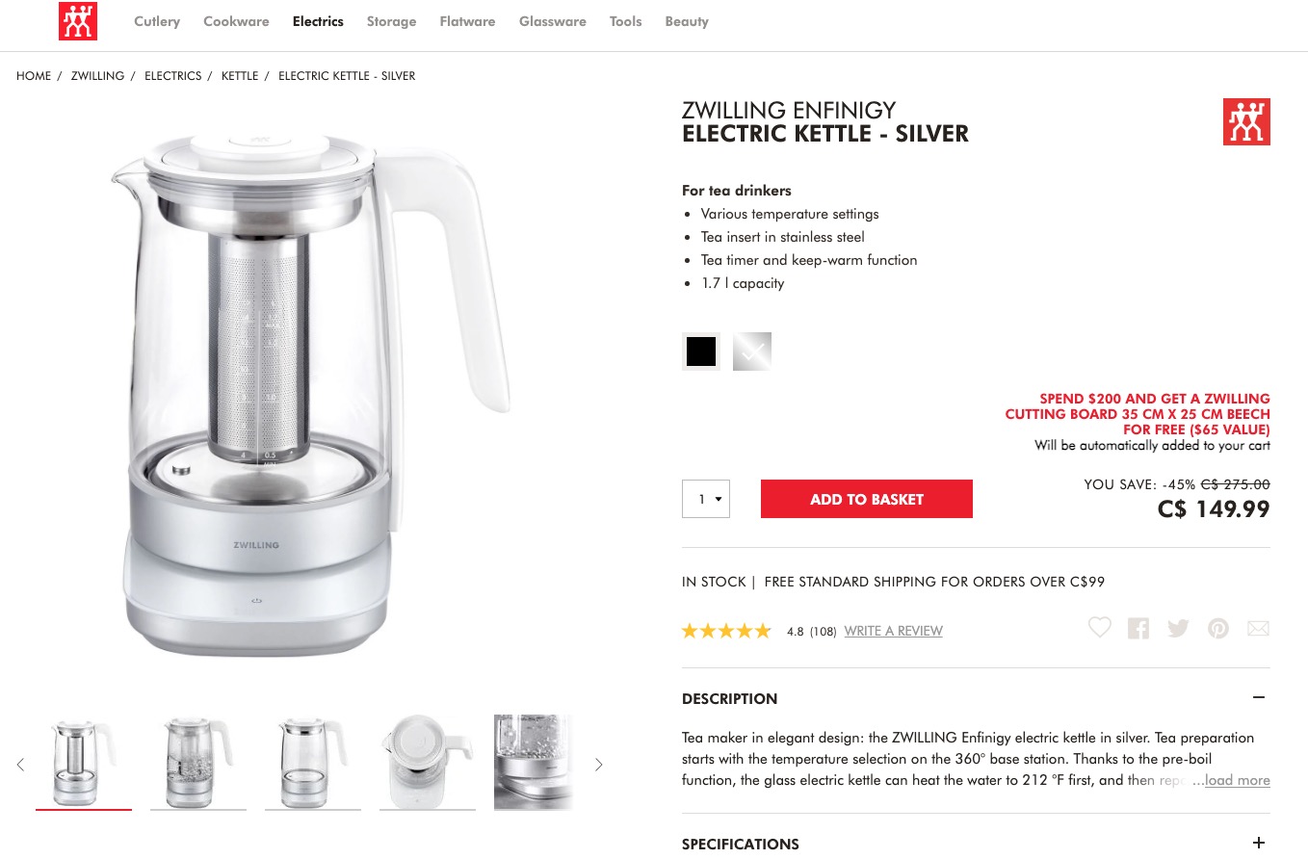1308x859 pixels.
Task: Add to Basket
Action: [867, 499]
